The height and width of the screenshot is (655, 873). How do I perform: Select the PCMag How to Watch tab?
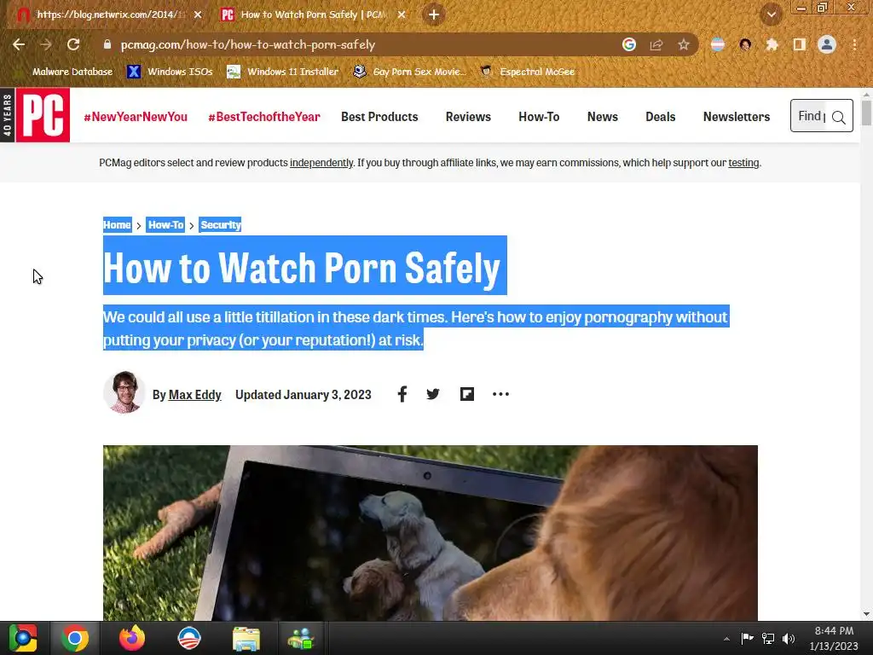[312, 14]
